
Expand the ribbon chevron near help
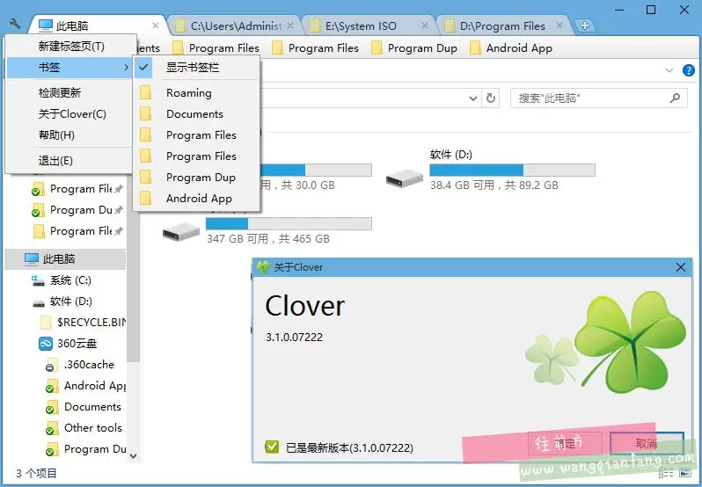[669, 70]
